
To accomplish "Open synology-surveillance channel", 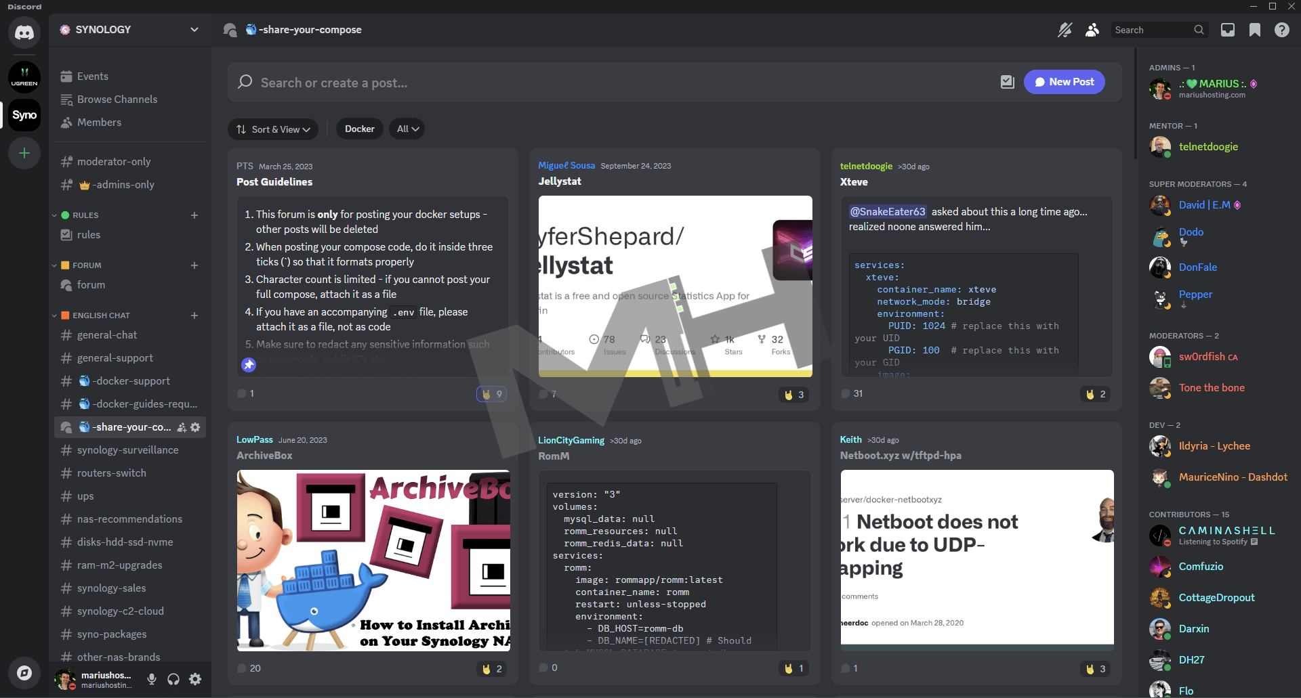I will pos(130,450).
